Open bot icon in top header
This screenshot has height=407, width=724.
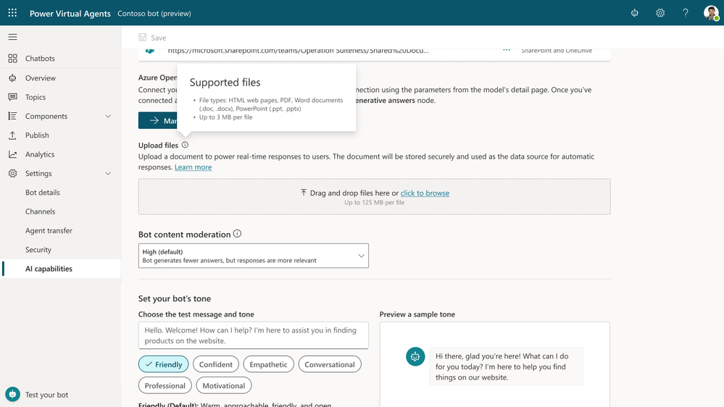click(x=634, y=13)
